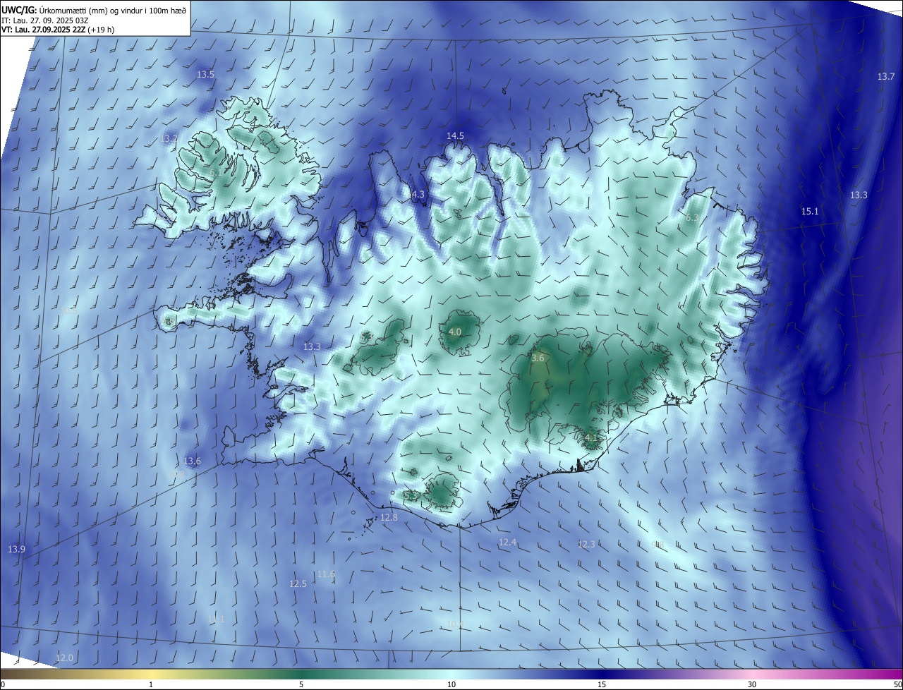Click the 5.3 value beside the southern glacier
Screen dimensions: 903x690
point(411,496)
